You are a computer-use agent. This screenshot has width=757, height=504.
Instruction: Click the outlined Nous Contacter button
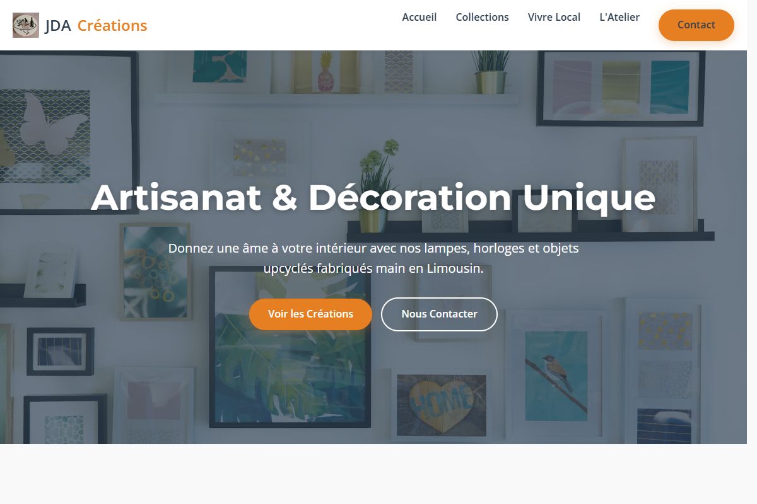439,314
